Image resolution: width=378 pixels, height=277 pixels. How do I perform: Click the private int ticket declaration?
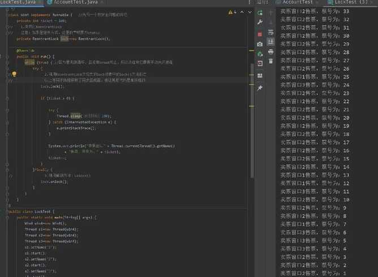(41, 21)
